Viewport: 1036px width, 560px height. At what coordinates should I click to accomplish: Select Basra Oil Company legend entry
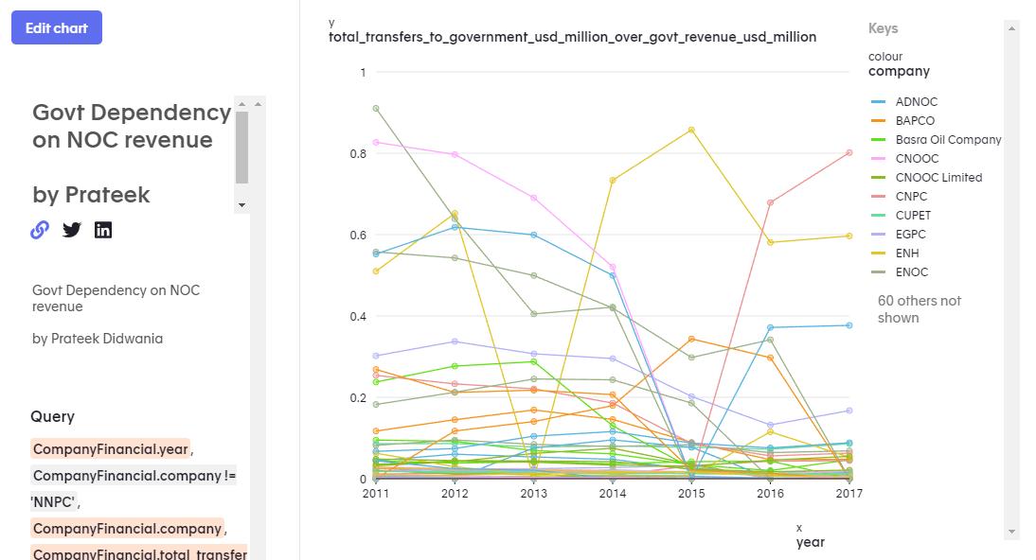(937, 140)
